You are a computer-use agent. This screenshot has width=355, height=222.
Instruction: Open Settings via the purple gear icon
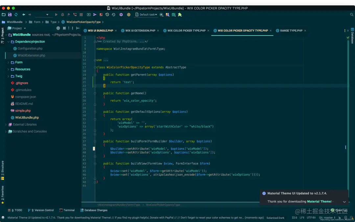(121, 14)
